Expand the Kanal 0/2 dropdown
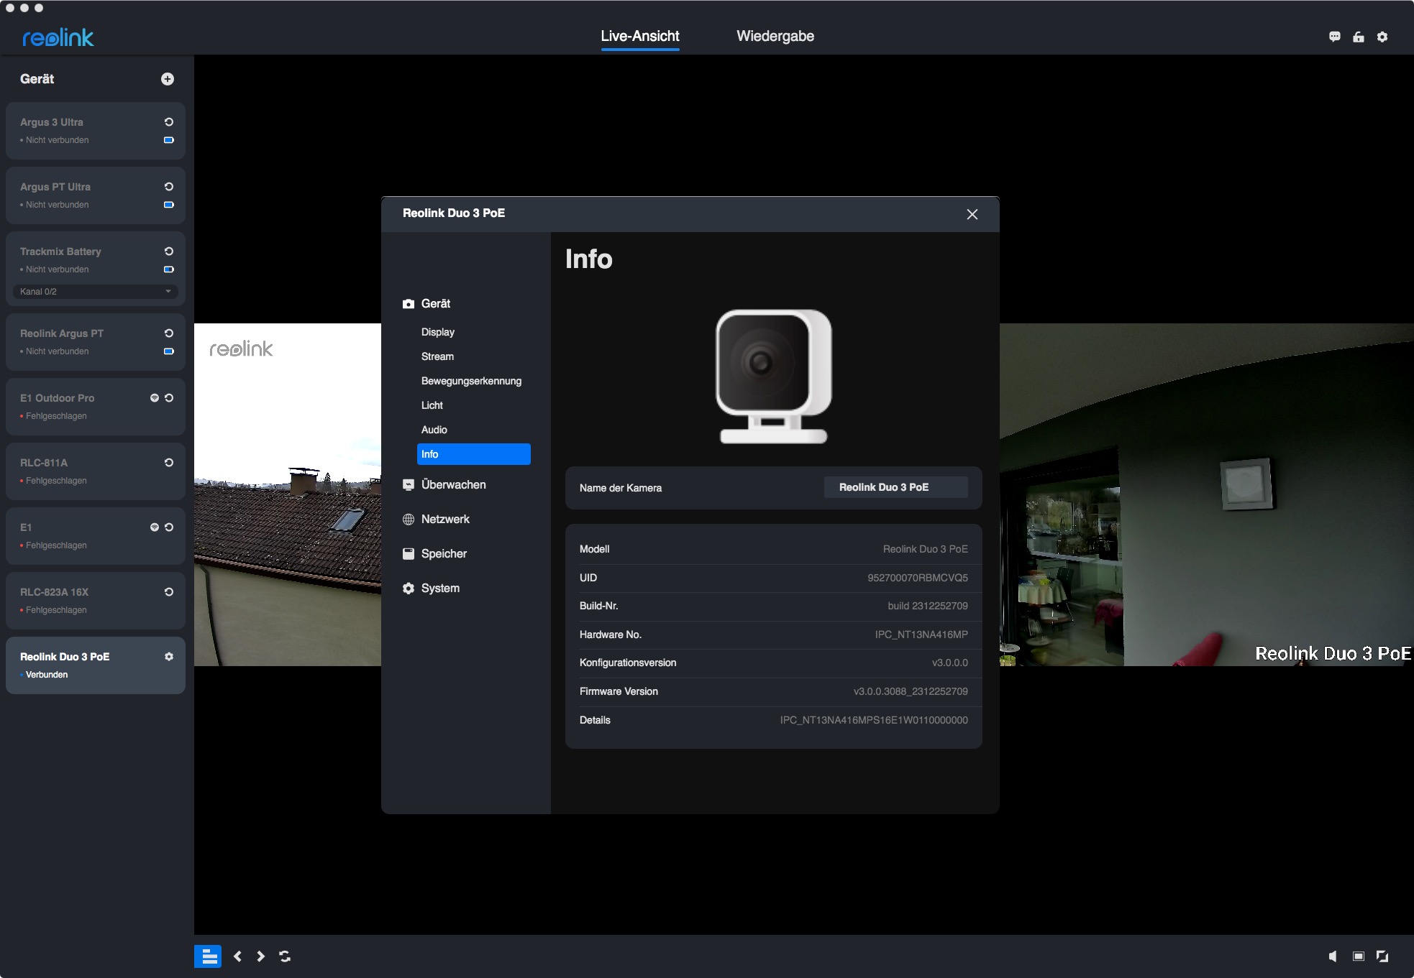The image size is (1414, 978). click(95, 292)
